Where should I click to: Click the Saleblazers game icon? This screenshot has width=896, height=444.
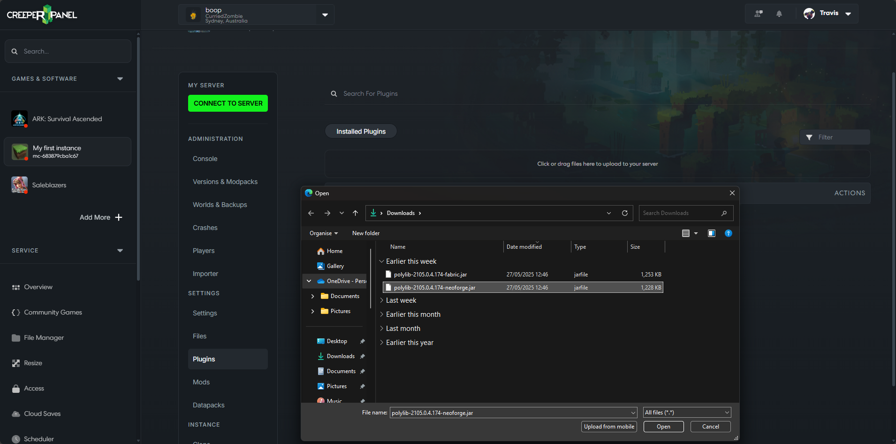coord(19,185)
